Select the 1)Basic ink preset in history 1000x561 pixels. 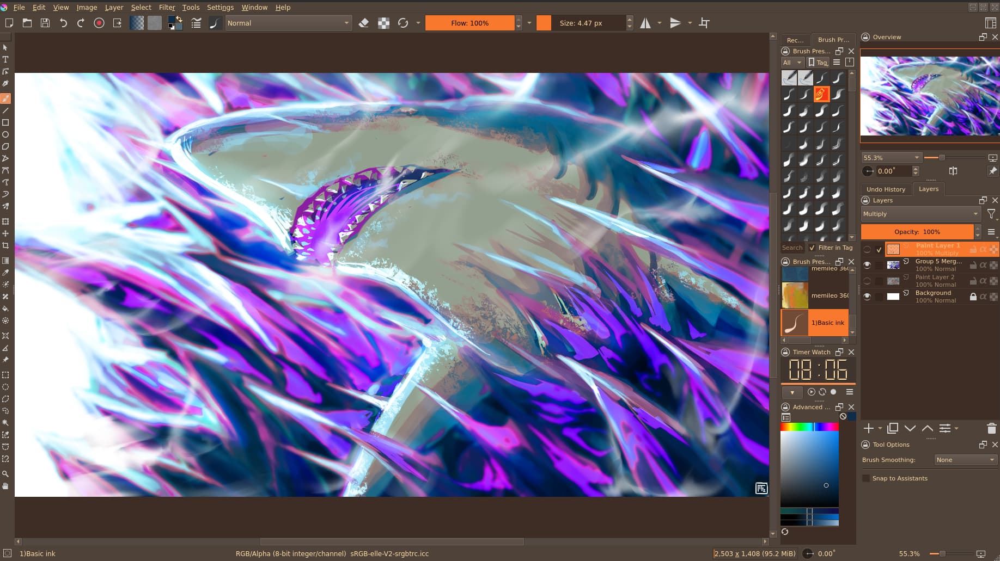click(815, 323)
